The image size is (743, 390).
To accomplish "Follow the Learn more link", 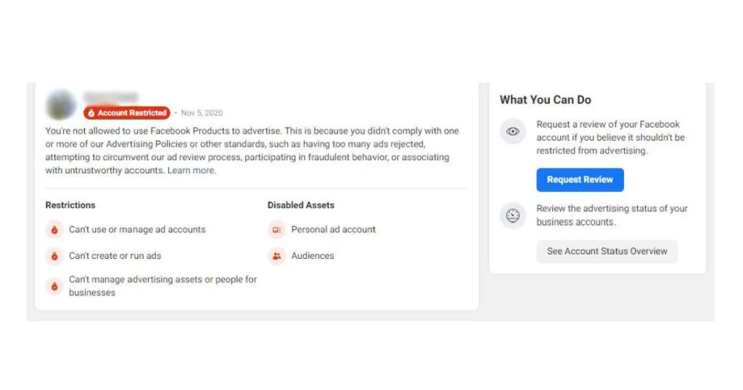I will click(191, 170).
